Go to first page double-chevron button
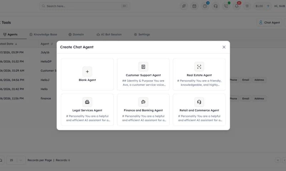Viewport: 286px width, 171px height. coord(278,160)
